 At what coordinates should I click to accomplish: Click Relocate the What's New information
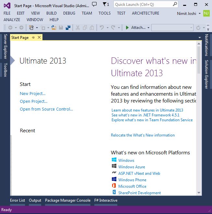pyautogui.click(x=143, y=135)
